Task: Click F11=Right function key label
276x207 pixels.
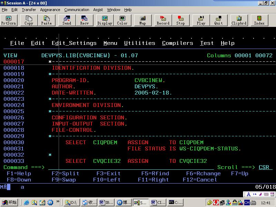Action: tap(153, 180)
